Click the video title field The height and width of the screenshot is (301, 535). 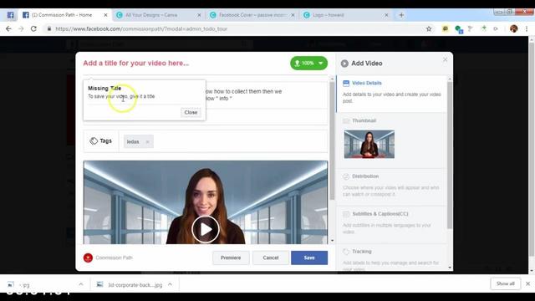tap(184, 64)
